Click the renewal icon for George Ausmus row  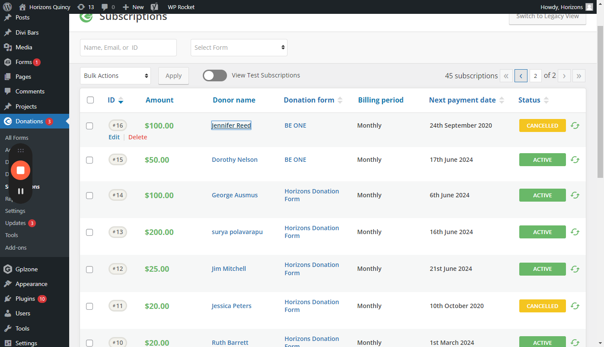tap(575, 195)
